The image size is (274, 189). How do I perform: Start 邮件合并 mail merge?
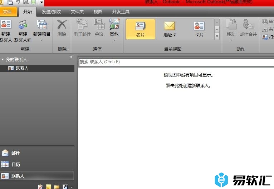pos(248,28)
